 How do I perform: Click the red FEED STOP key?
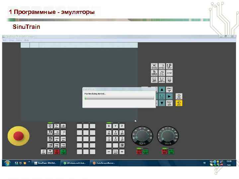pos(165,151)
